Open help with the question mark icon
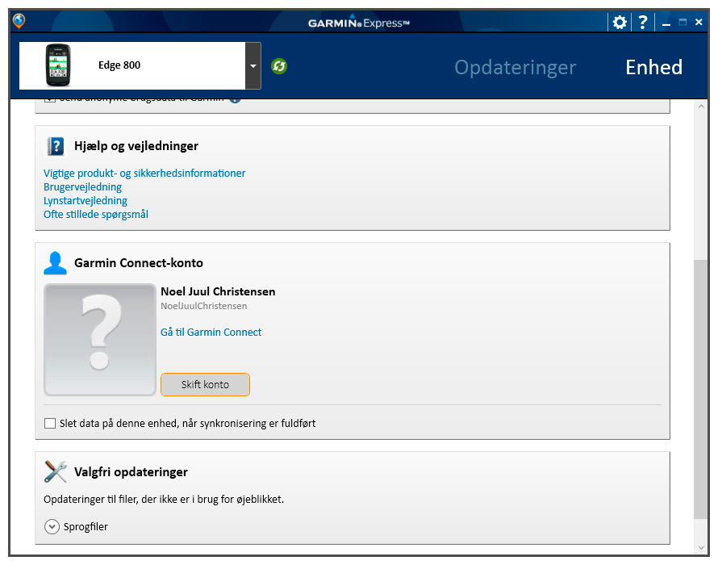718x565 pixels. (643, 22)
